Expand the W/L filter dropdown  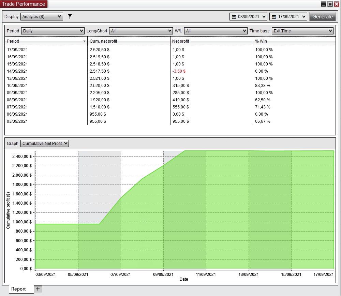coord(216,31)
